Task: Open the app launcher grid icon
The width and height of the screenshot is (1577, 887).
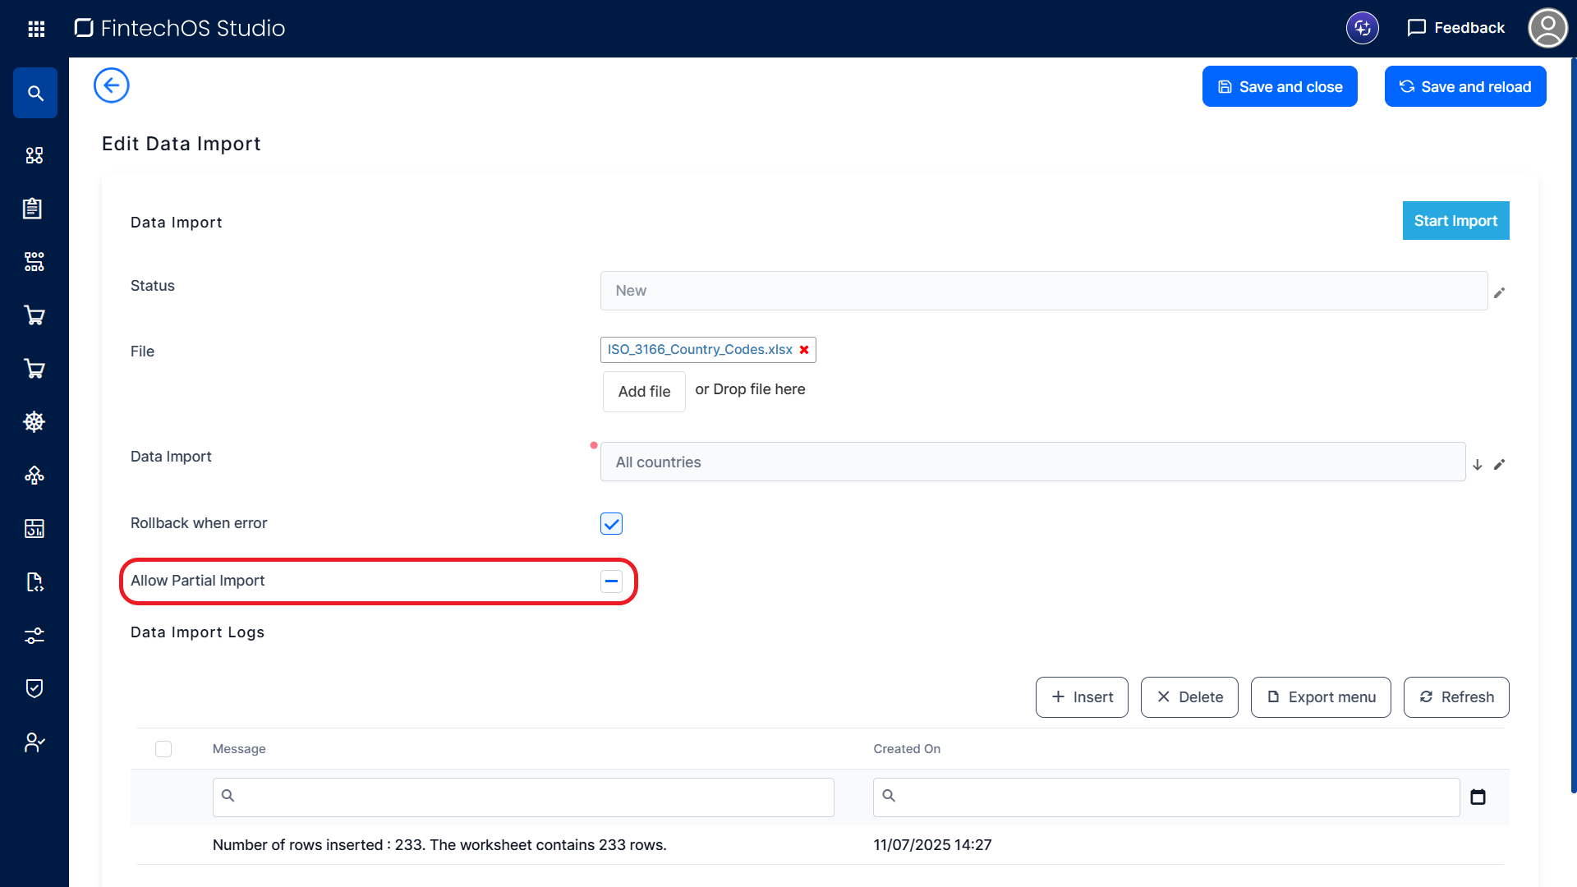Action: point(36,29)
